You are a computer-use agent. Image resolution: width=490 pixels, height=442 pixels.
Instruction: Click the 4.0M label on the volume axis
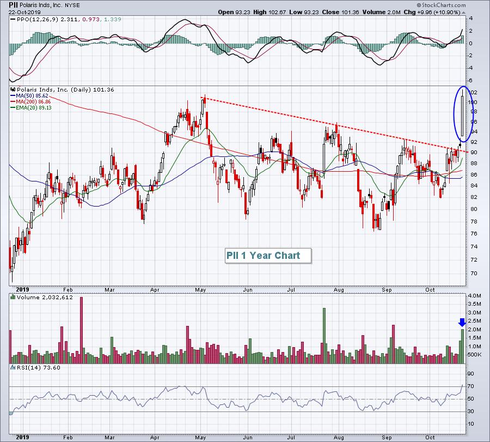point(474,295)
